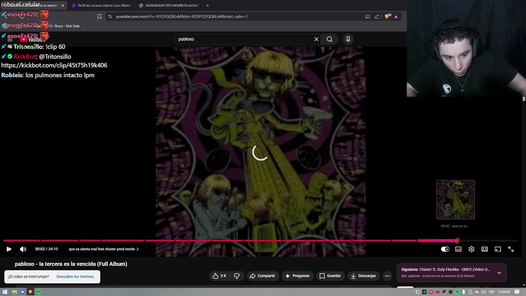The image size is (526, 296).
Task: Click the page vertical scrollbar thumb
Action: coord(524,99)
